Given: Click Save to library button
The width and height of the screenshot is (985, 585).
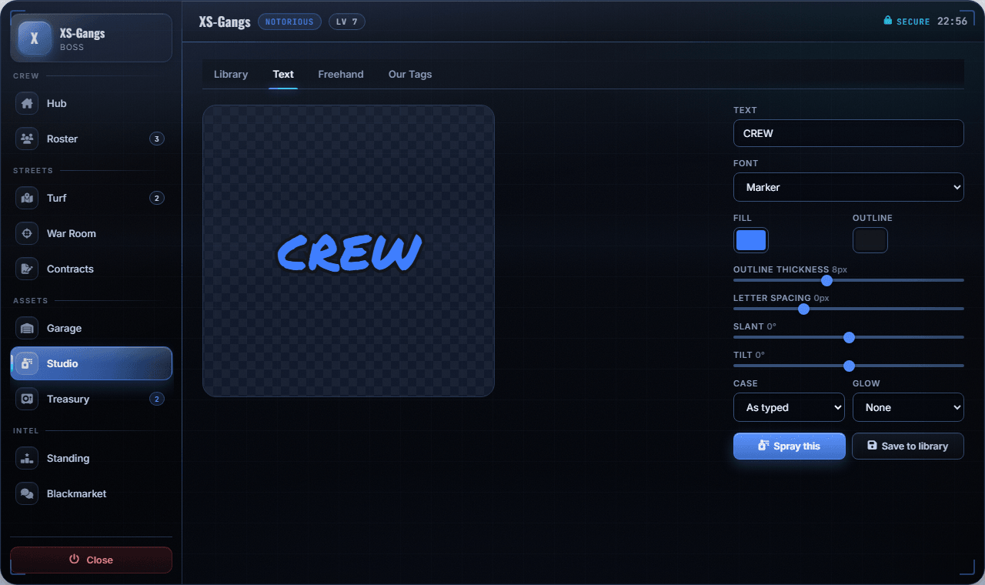Looking at the screenshot, I should (x=908, y=446).
